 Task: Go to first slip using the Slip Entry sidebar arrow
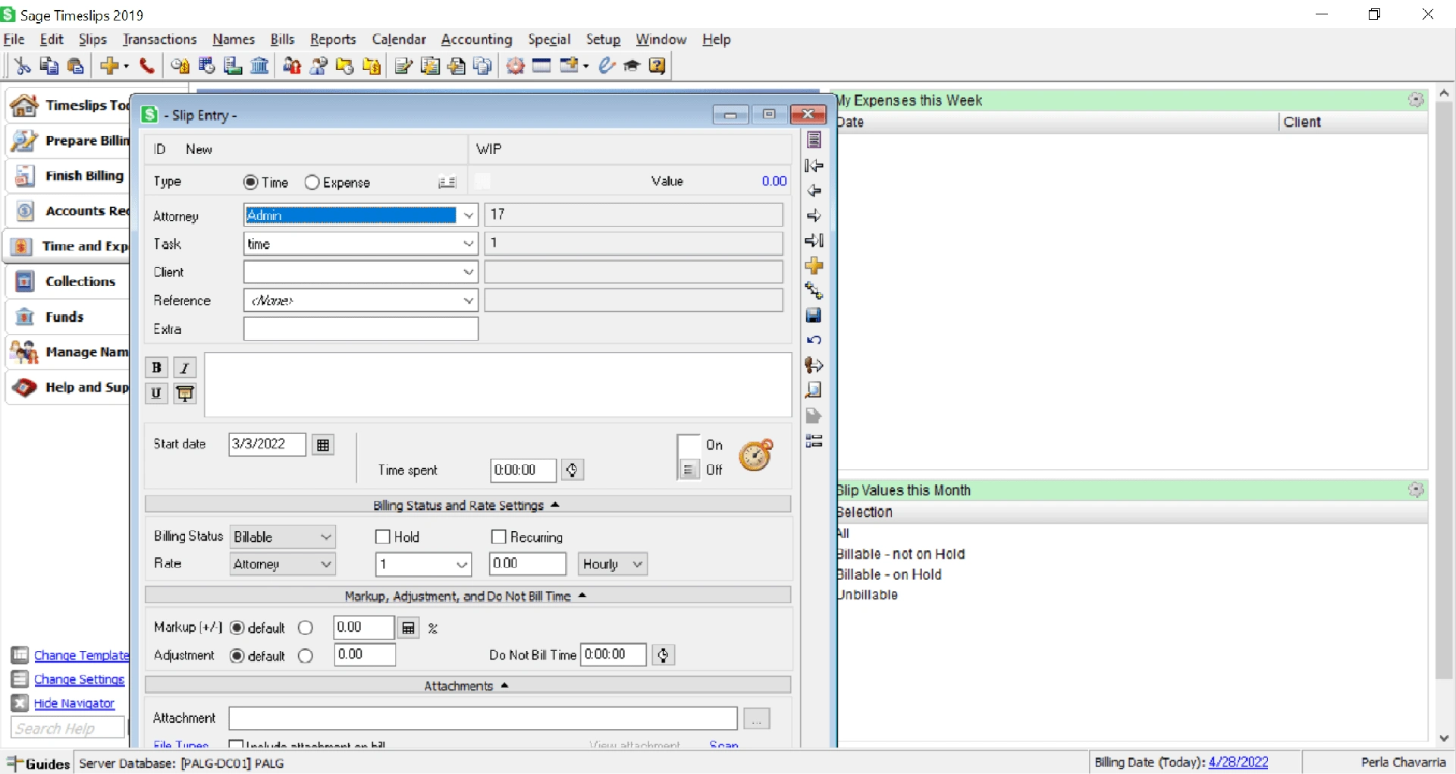814,165
